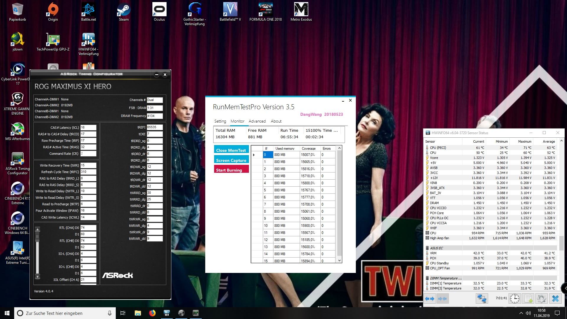Open the HWiNFO64 desktop shortcut
This screenshot has height=319, width=567.
[x=88, y=44]
